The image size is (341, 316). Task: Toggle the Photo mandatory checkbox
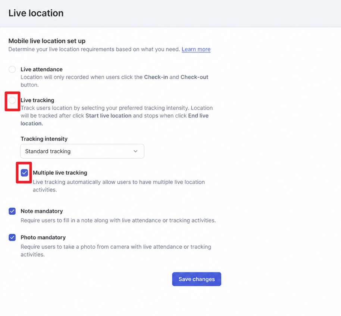coord(12,237)
